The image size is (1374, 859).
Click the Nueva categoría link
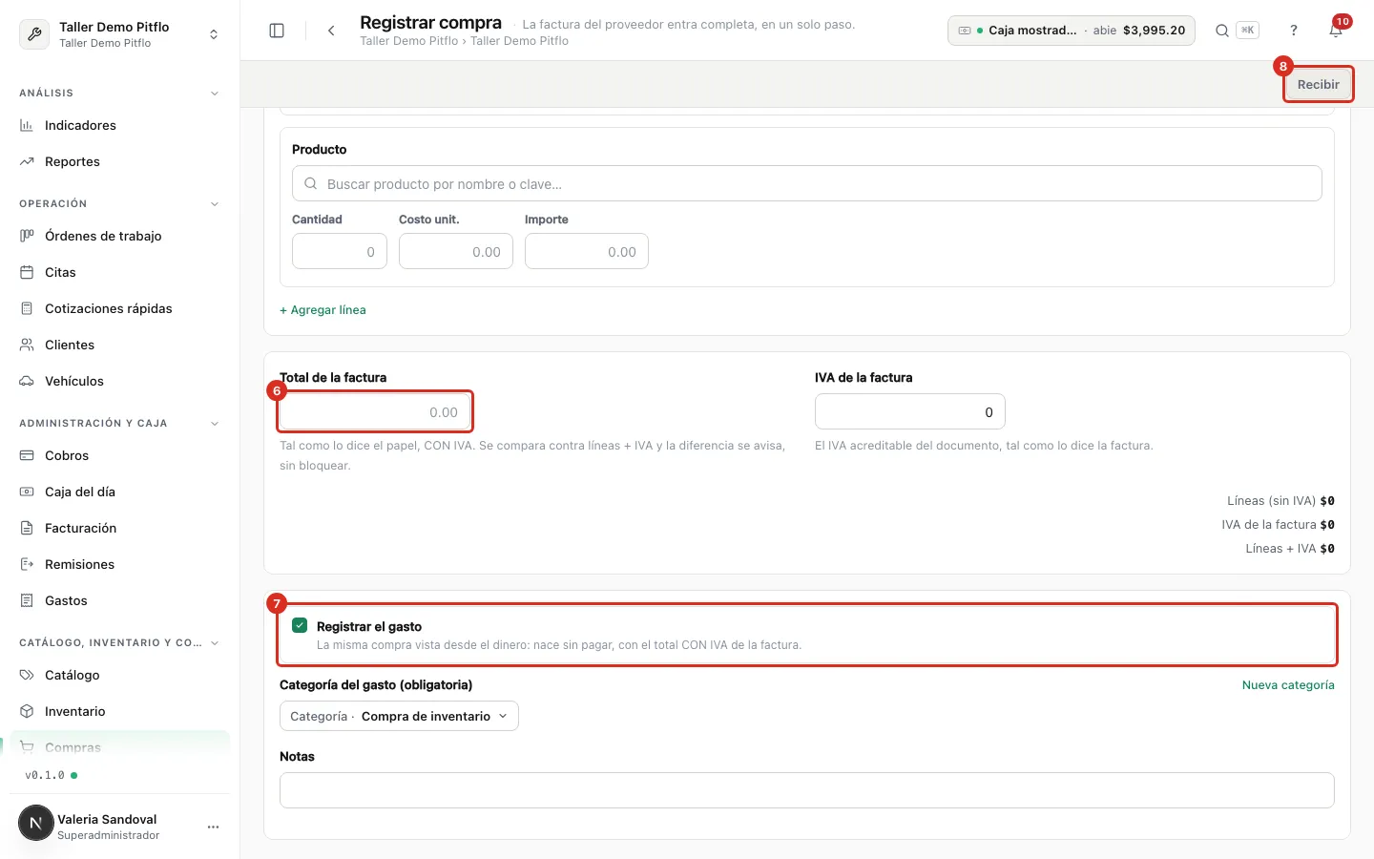click(1288, 685)
